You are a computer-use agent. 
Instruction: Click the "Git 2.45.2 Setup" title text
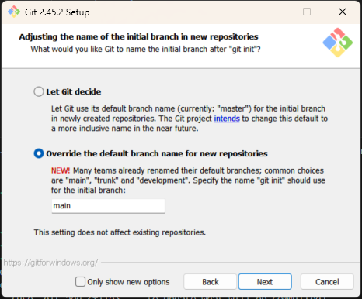(57, 12)
